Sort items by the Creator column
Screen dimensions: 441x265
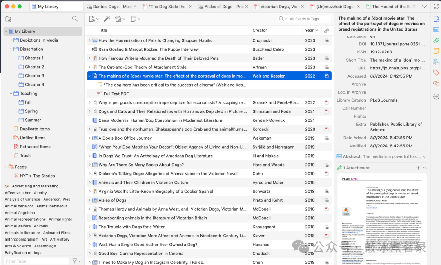point(276,30)
